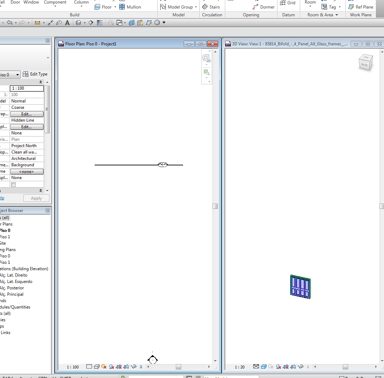This screenshot has height=378, width=384.
Task: Click the Ref Plane tool
Action: pos(361,7)
